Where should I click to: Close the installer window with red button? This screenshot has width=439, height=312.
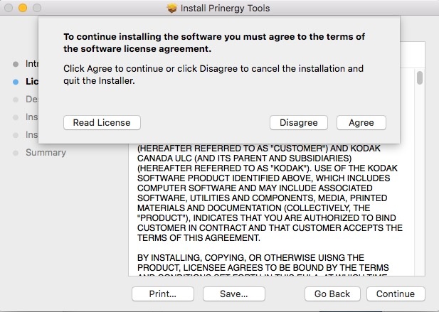pyautogui.click(x=10, y=8)
